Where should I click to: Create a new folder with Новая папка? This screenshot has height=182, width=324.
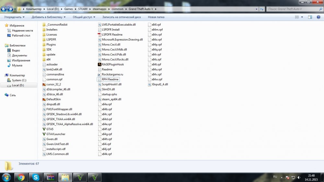[x=156, y=17]
